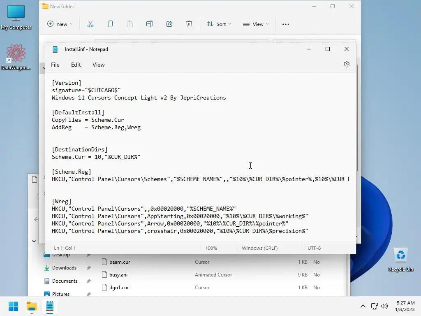Click the 9 KB size of busy.ani

(x=303, y=274)
